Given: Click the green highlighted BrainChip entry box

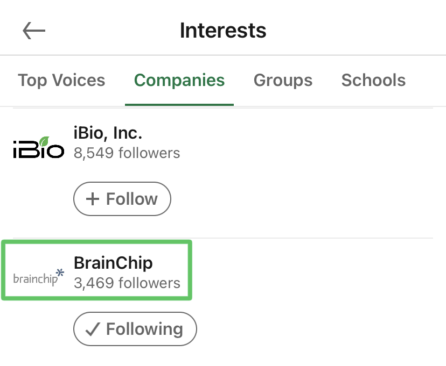Looking at the screenshot, I should [x=97, y=270].
